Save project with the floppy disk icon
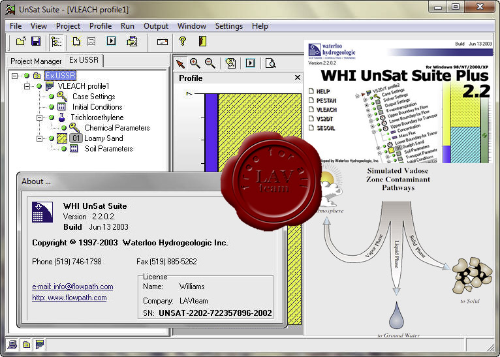The height and width of the screenshot is (357, 500). pos(36,41)
